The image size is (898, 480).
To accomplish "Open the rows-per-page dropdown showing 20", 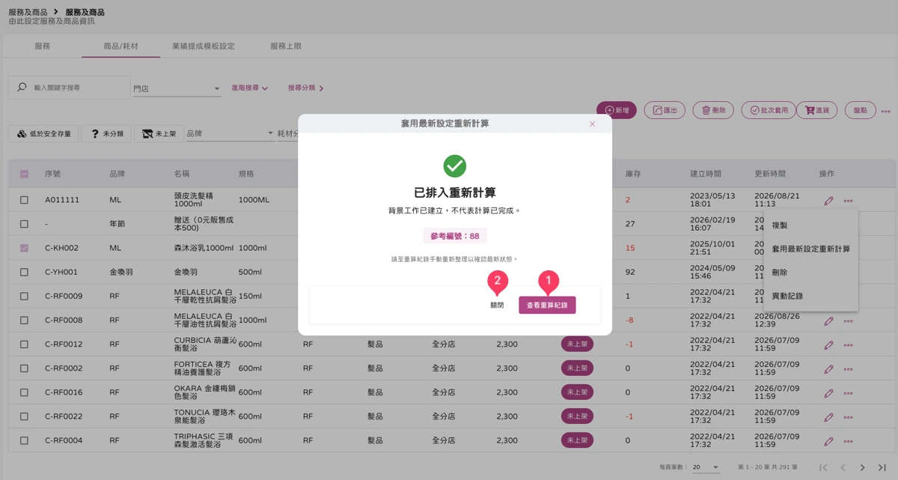I will pos(706,467).
